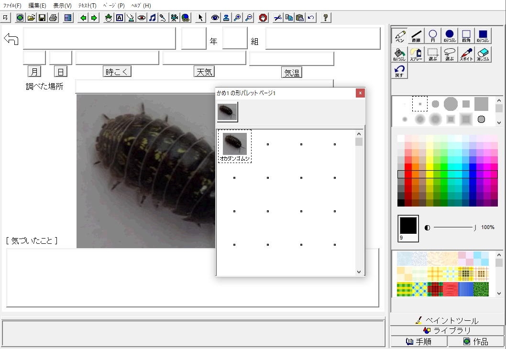Select the Eraser (消しゴム) tool
Viewport: 506px width, 349px height.
pyautogui.click(x=483, y=54)
